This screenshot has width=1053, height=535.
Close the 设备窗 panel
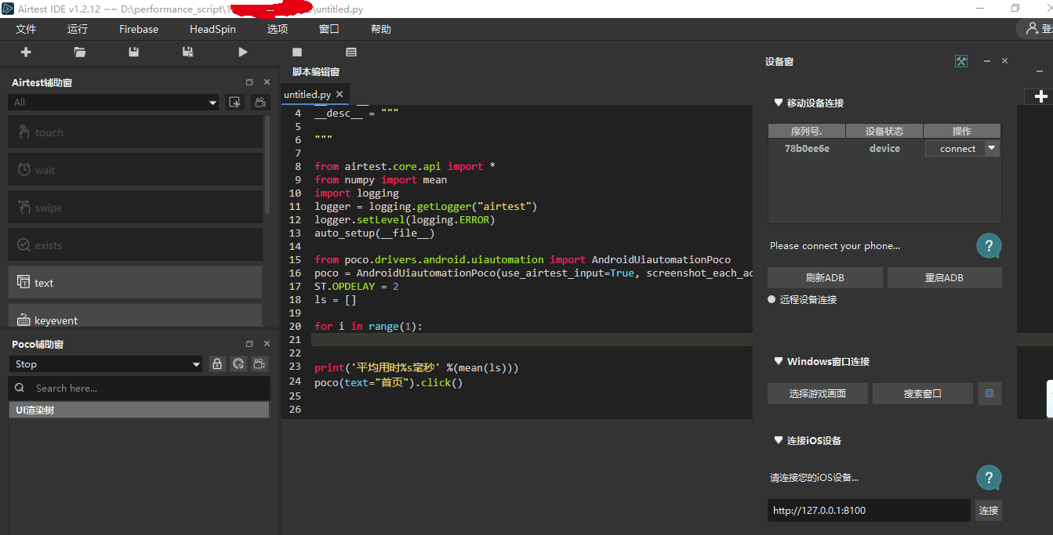click(1005, 61)
